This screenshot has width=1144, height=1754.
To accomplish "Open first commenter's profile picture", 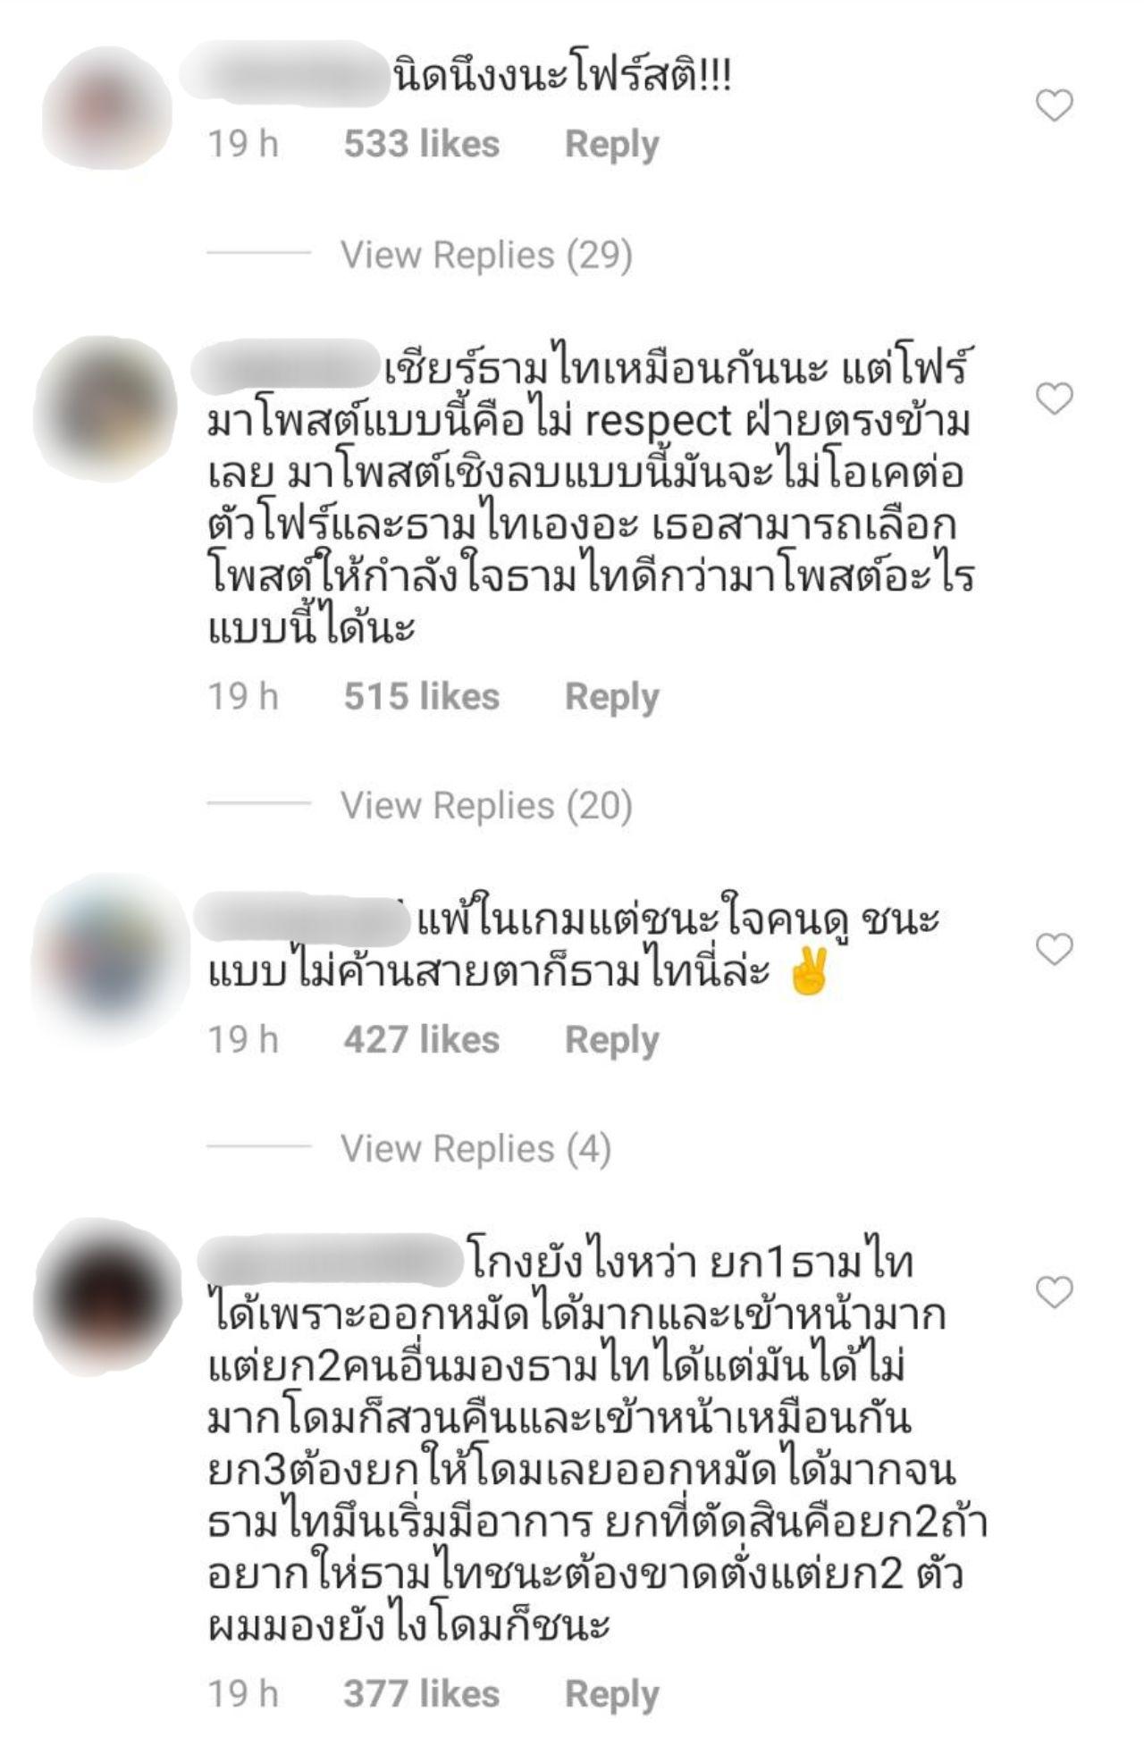I will click(x=107, y=107).
